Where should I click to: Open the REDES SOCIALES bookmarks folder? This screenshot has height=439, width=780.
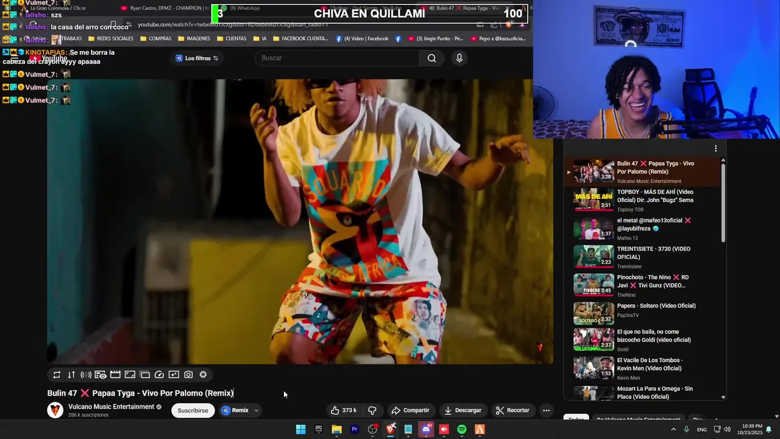pyautogui.click(x=110, y=38)
